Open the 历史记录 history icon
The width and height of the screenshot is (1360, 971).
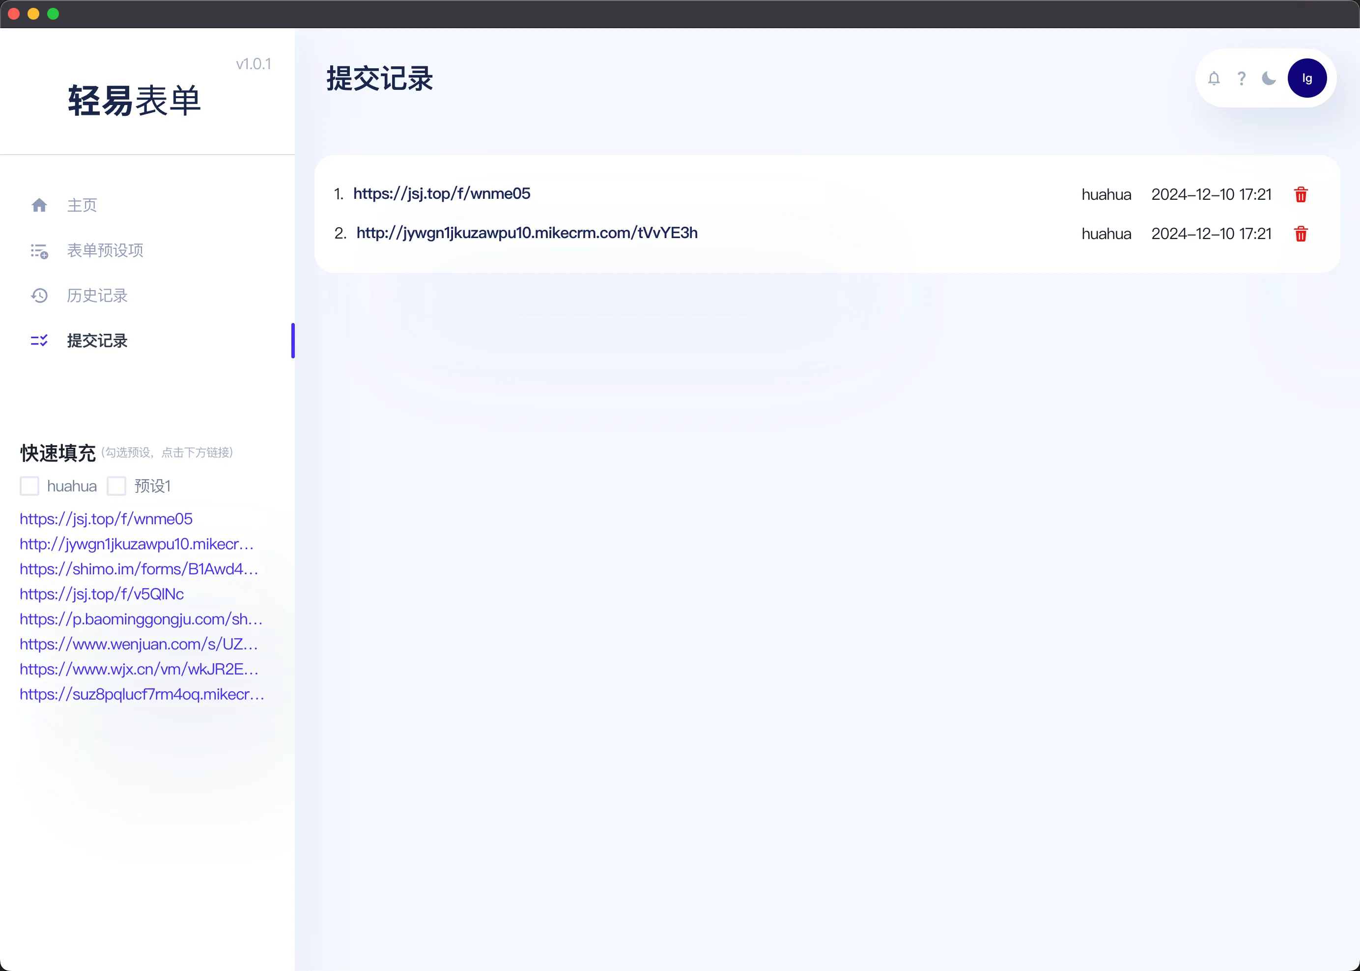click(x=39, y=296)
